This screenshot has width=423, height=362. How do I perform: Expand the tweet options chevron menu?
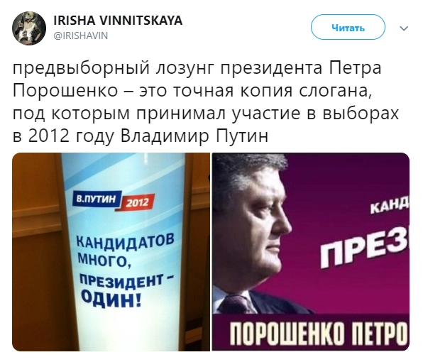click(404, 28)
